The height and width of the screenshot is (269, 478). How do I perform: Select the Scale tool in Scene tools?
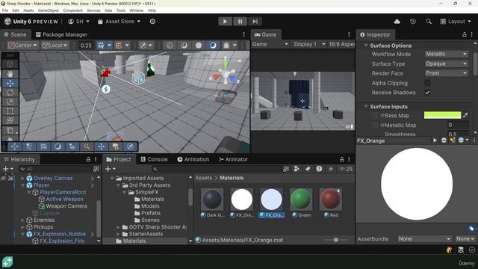[10, 102]
